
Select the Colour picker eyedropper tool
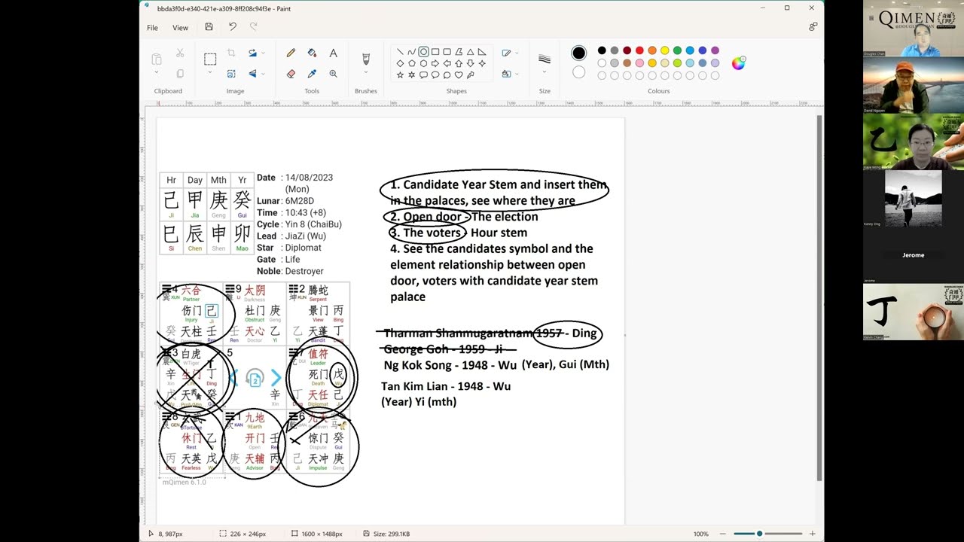pyautogui.click(x=312, y=74)
